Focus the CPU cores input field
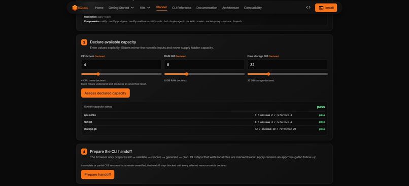Screen dimensions: 409x186 point(121,64)
